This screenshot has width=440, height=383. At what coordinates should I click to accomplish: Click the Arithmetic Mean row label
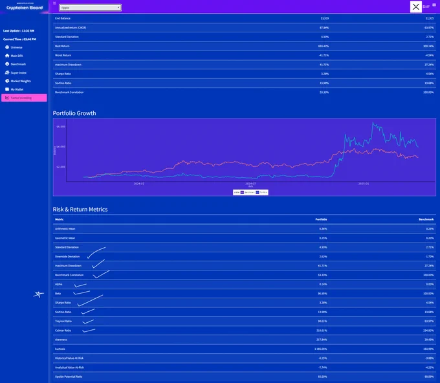65,228
